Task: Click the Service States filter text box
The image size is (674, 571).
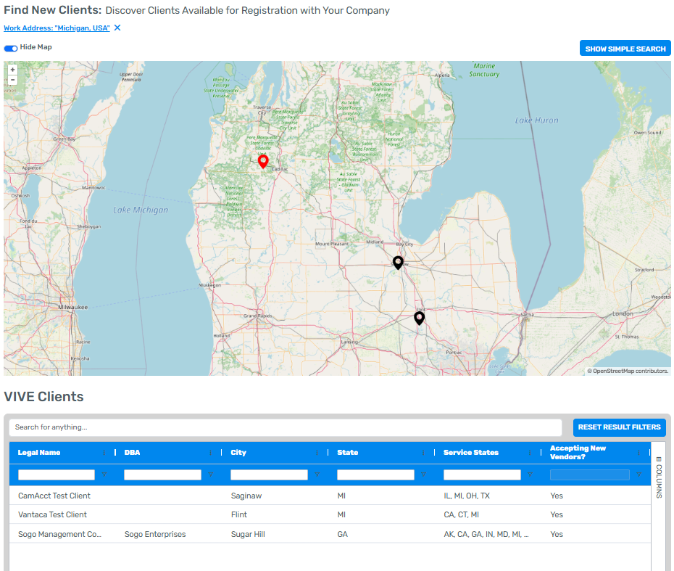Action: [x=482, y=475]
